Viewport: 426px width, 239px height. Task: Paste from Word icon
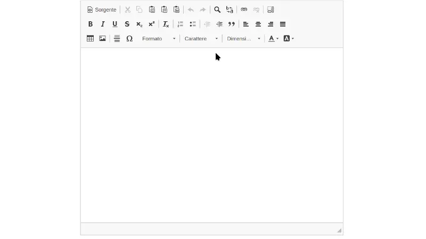[x=177, y=10]
